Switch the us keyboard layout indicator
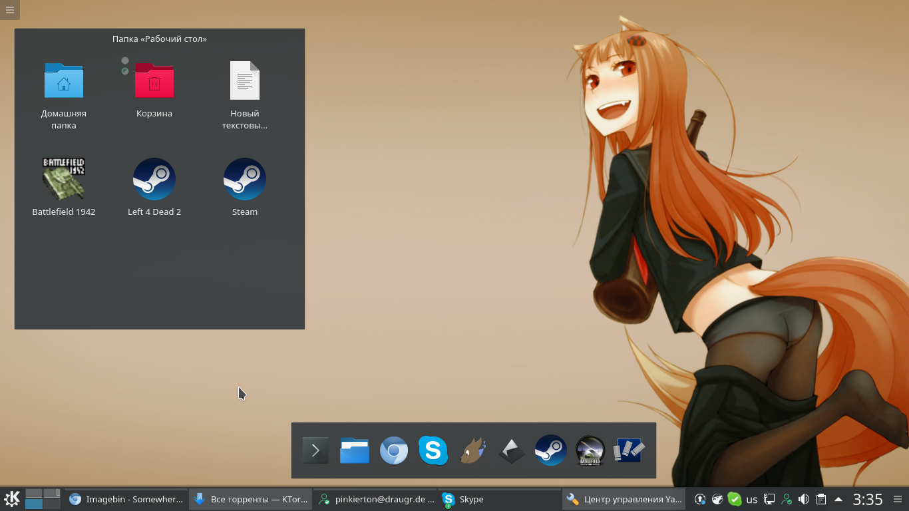909x511 pixels. click(752, 499)
